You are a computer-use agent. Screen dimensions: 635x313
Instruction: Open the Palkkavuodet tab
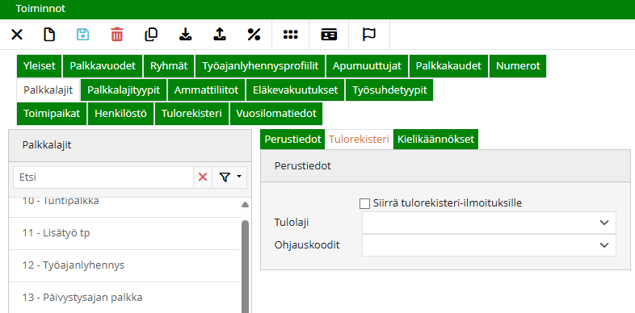[103, 66]
